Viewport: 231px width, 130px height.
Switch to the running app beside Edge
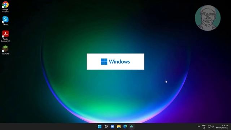tap(131, 127)
